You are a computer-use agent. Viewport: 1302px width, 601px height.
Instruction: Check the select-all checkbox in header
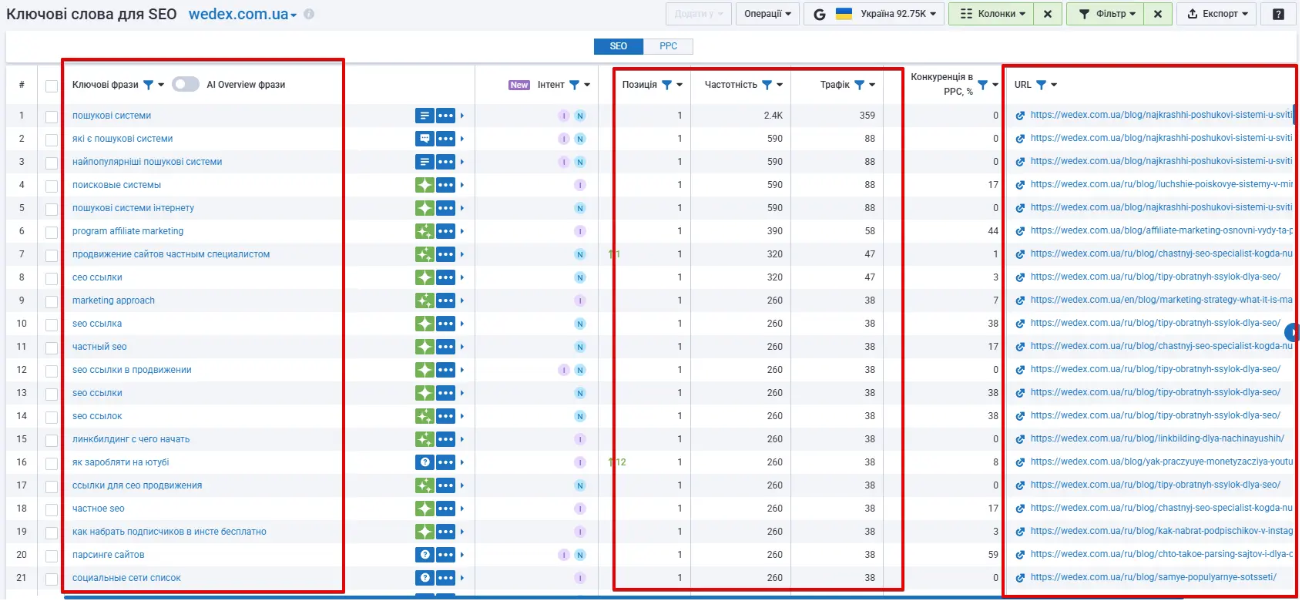52,86
